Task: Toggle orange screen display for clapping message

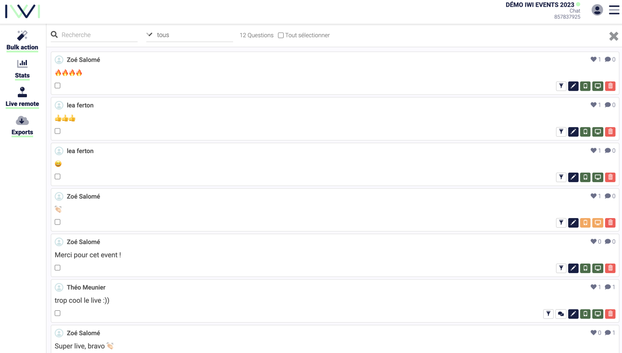Action: click(x=598, y=223)
